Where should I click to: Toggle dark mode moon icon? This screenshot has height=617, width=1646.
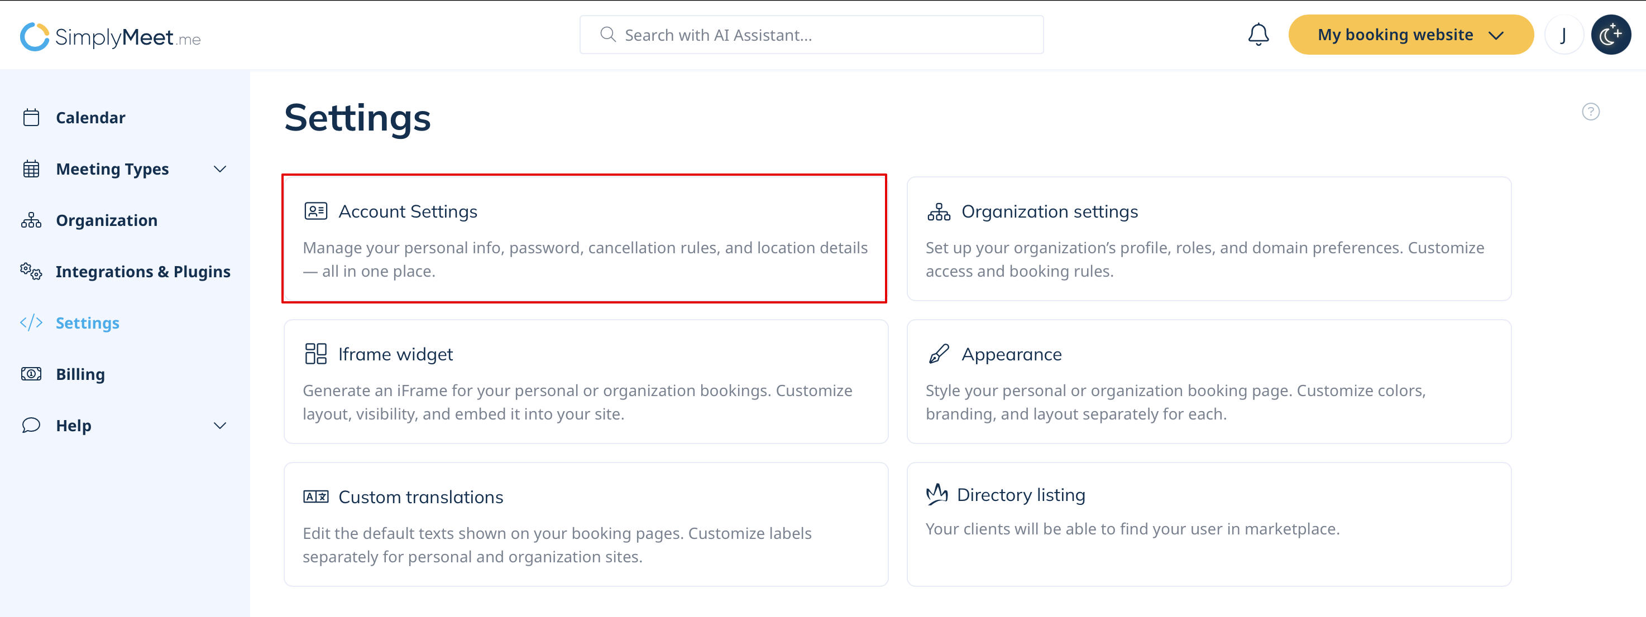[x=1610, y=35]
